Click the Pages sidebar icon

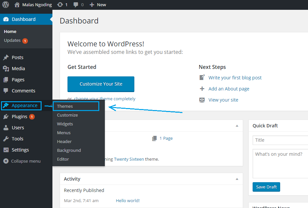[x=6, y=80]
